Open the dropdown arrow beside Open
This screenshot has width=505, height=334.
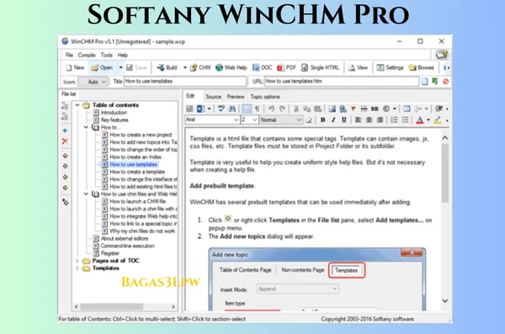coord(120,67)
